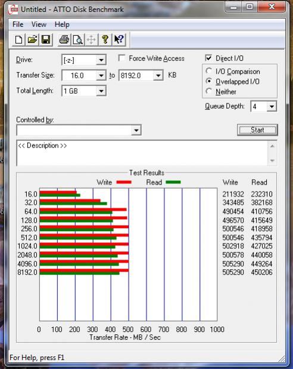Viewport: 293px width, 369px height.
Task: Close the ATTO Disk Benchmark window
Action: tap(272, 7)
